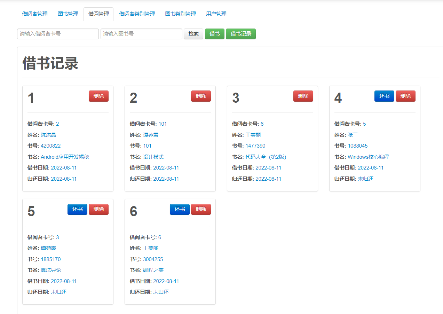Click the 搜索 button

(193, 34)
